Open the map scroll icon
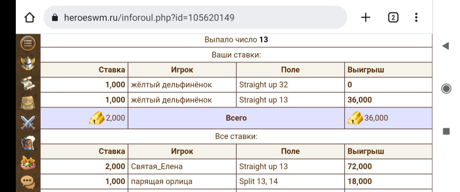 pyautogui.click(x=28, y=83)
